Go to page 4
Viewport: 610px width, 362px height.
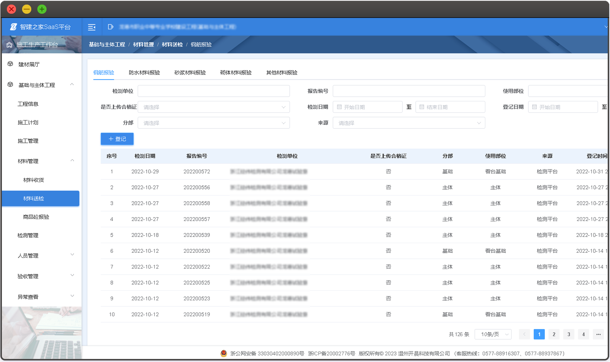pos(583,334)
